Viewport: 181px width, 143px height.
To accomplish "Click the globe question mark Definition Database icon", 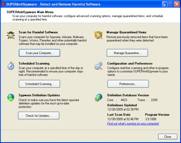I will [98, 98].
